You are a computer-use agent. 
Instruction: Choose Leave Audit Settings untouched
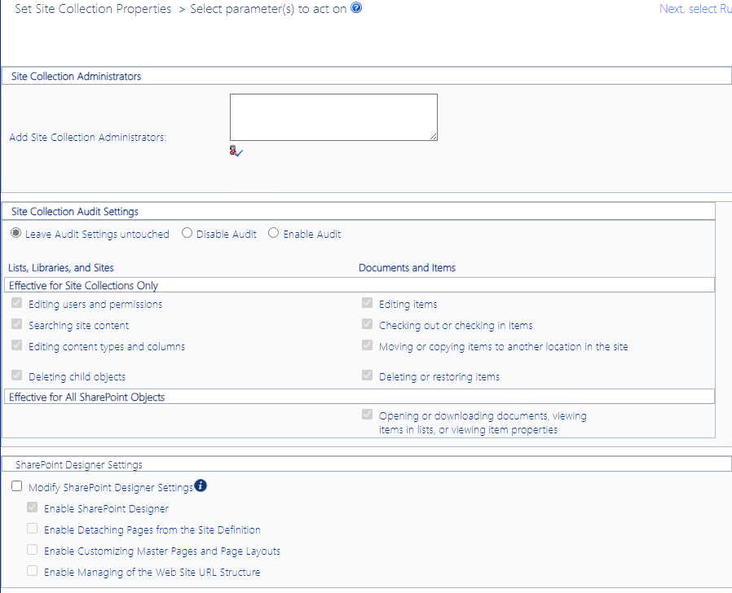(x=15, y=232)
